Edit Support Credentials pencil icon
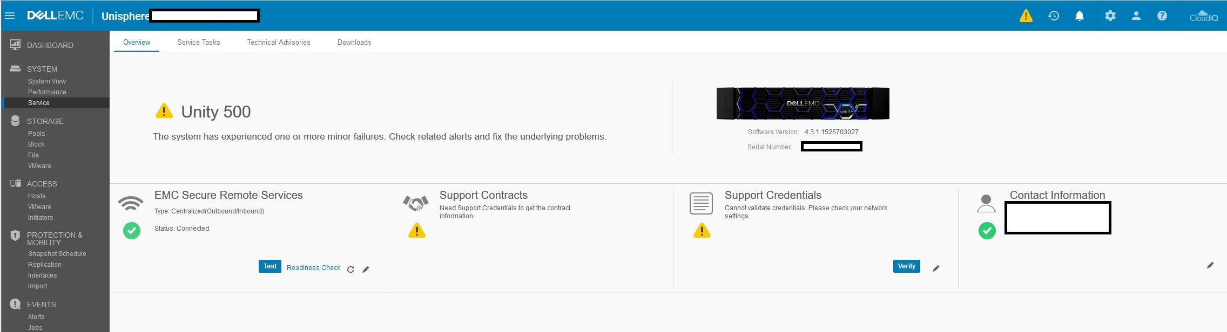Viewport: 1227px width, 332px height. click(x=936, y=268)
